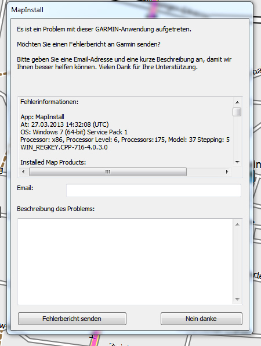Click the MapInstall title bar

point(130,10)
